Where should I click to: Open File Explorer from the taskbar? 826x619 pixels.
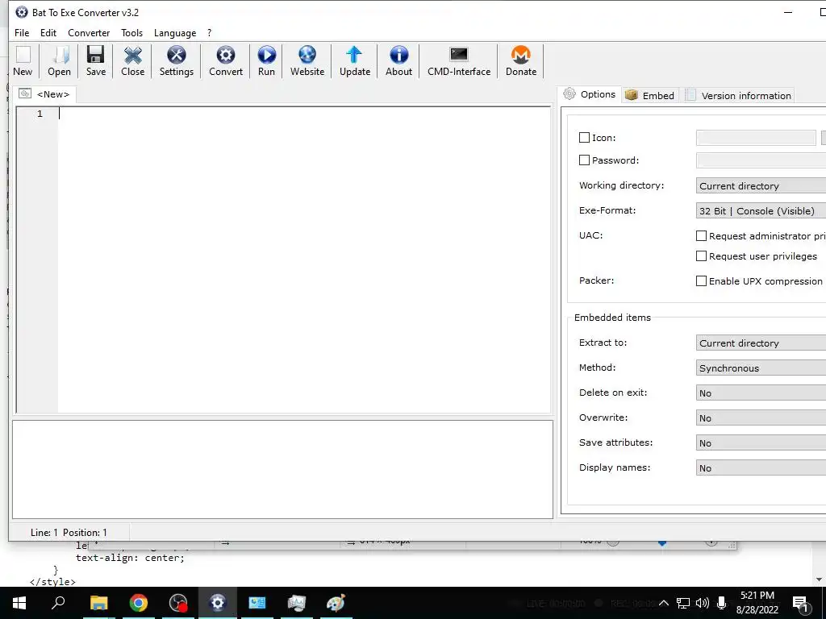click(98, 603)
